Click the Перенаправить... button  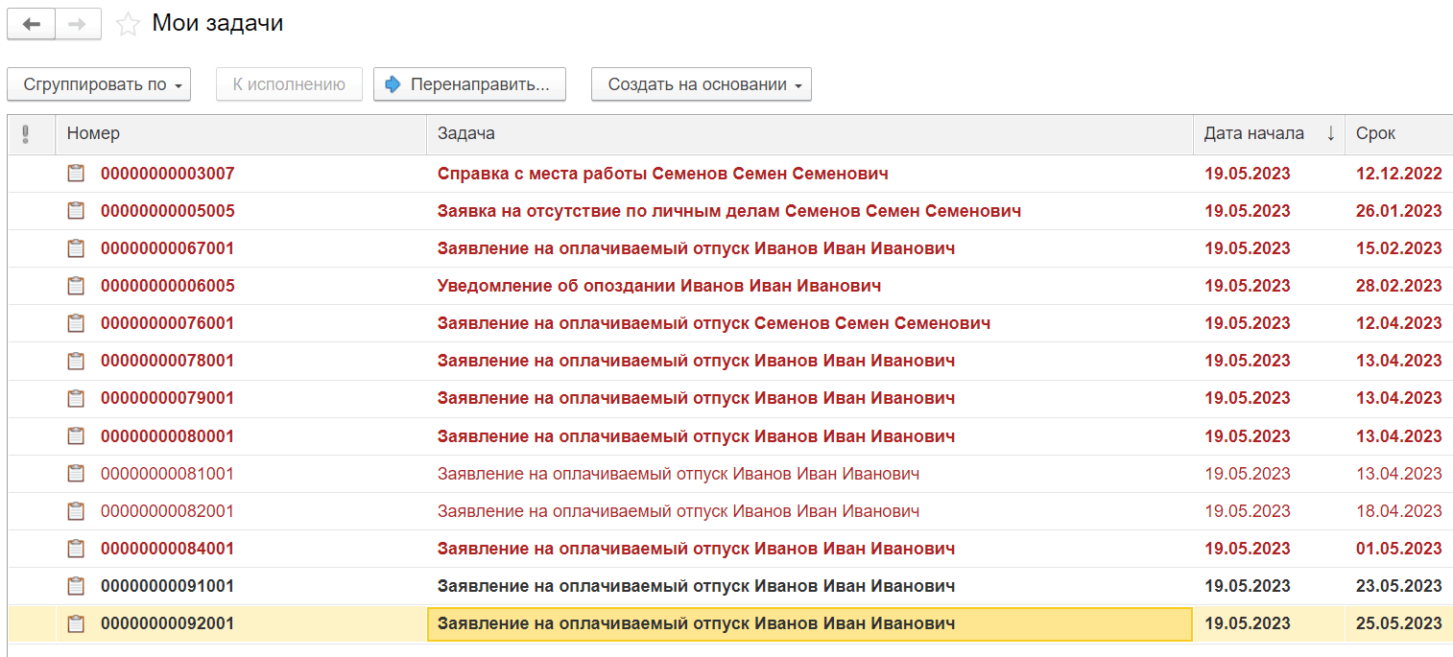pos(469,84)
